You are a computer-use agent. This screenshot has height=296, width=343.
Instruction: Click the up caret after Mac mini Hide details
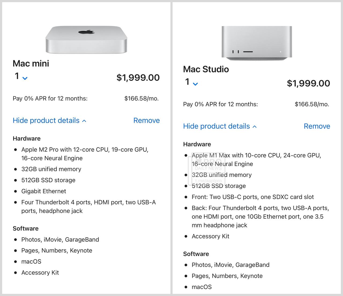(84, 121)
